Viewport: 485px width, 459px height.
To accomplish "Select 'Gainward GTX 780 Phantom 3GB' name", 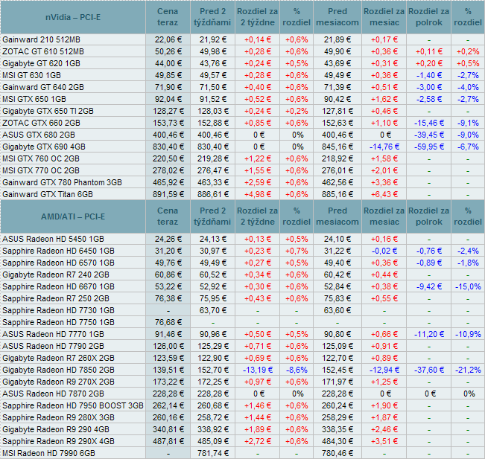I will pyautogui.click(x=62, y=182).
